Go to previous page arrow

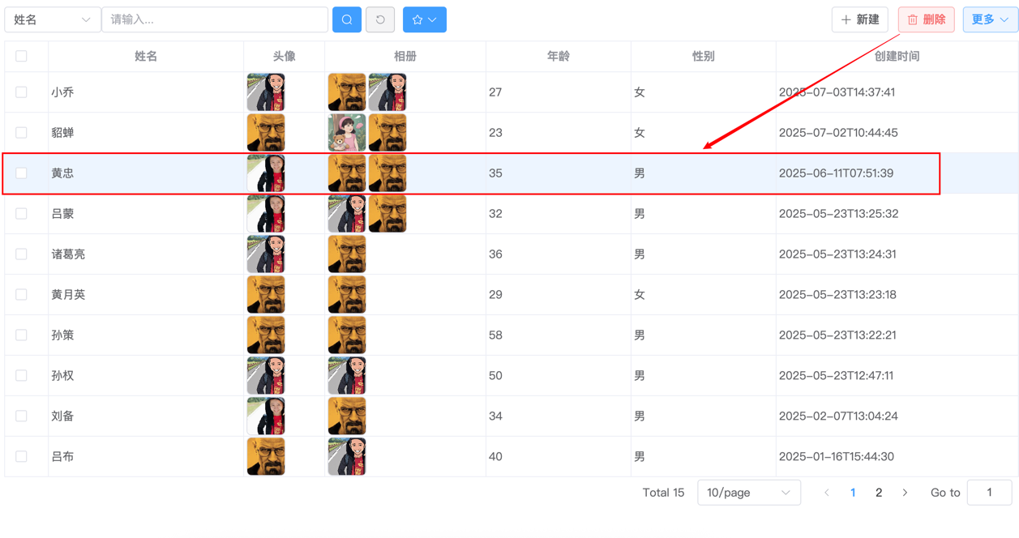click(827, 493)
